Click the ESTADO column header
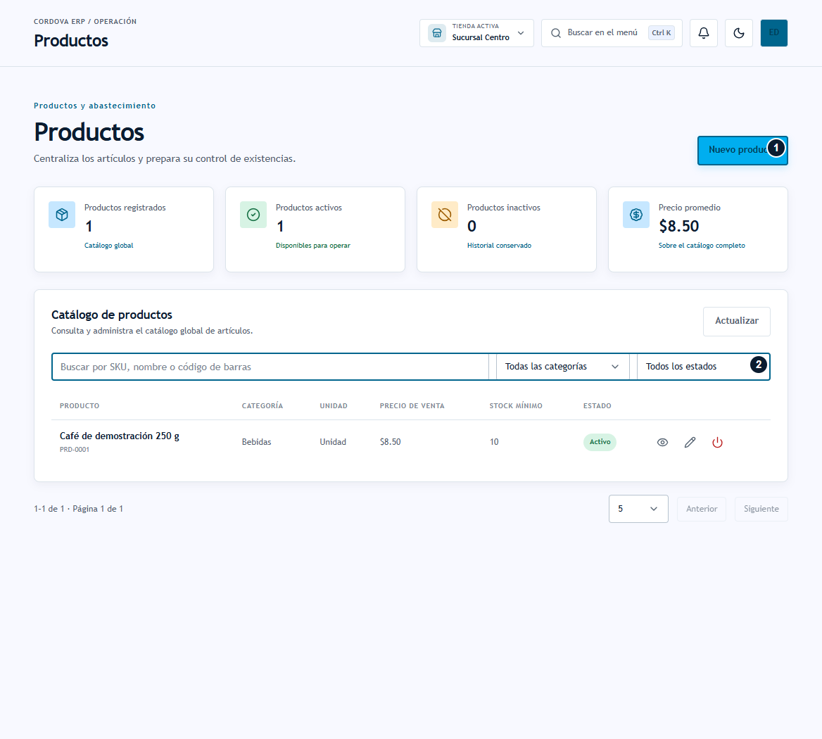The width and height of the screenshot is (822, 739). 597,405
